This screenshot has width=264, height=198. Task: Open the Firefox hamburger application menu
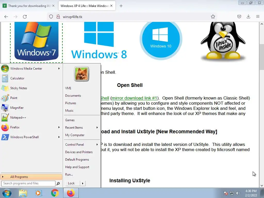coord(258,16)
